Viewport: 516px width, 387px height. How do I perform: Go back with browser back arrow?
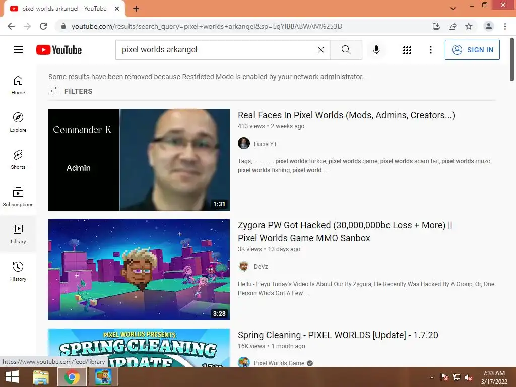pyautogui.click(x=11, y=26)
